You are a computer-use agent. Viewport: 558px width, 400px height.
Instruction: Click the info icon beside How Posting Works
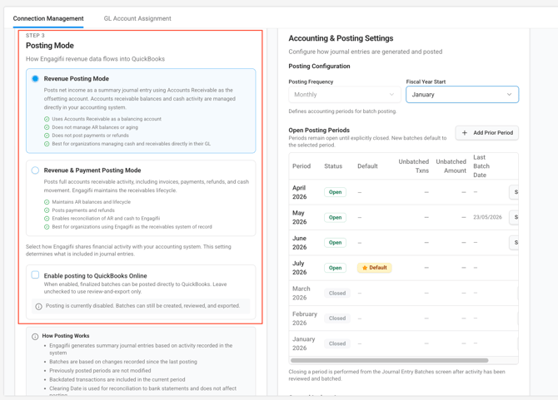point(35,337)
